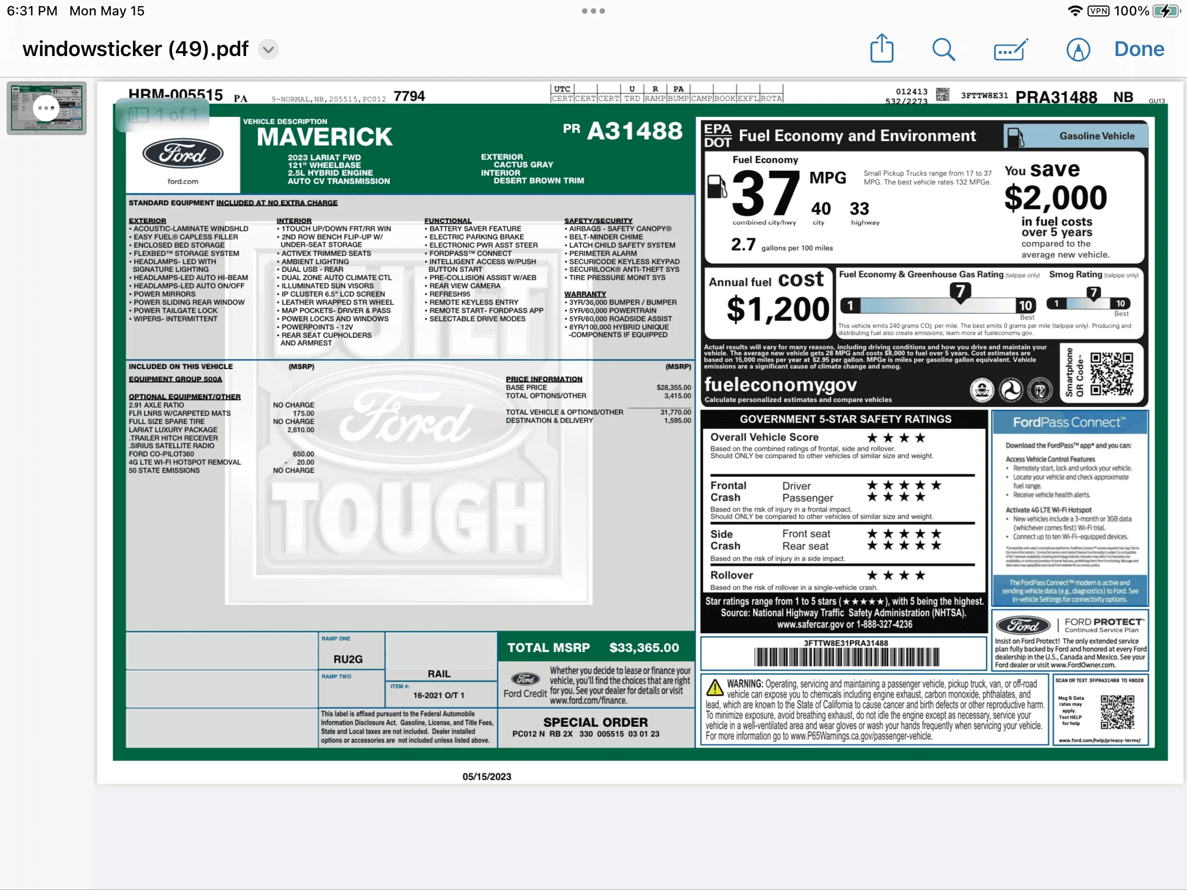
Task: Click the BASE PRICE $28,355.00 row
Action: coord(598,387)
